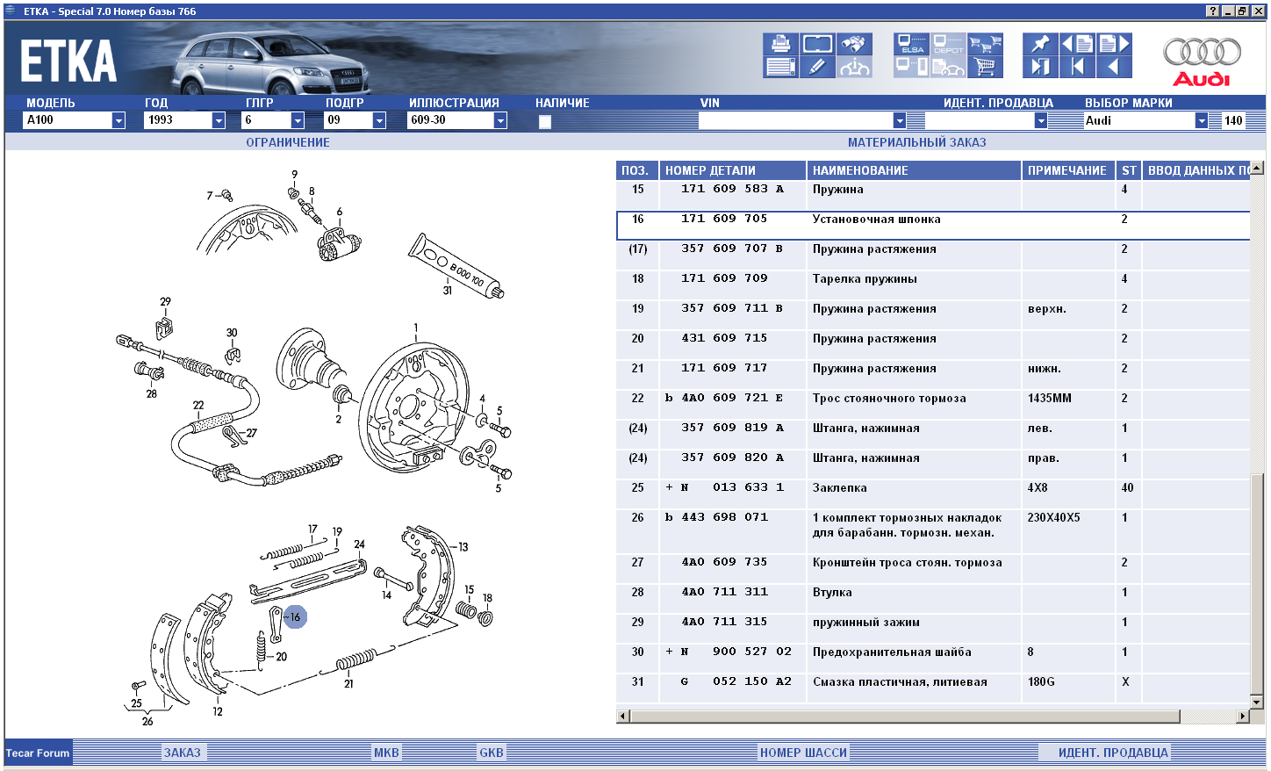Open the ИДЕНТ. ПРОДАВЦА dropdown arrow
Viewport: 1271px width, 771px height.
tap(1041, 120)
